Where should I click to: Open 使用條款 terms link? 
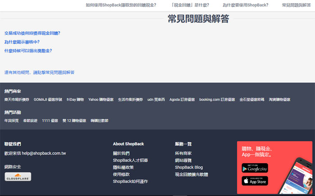tap(121, 174)
